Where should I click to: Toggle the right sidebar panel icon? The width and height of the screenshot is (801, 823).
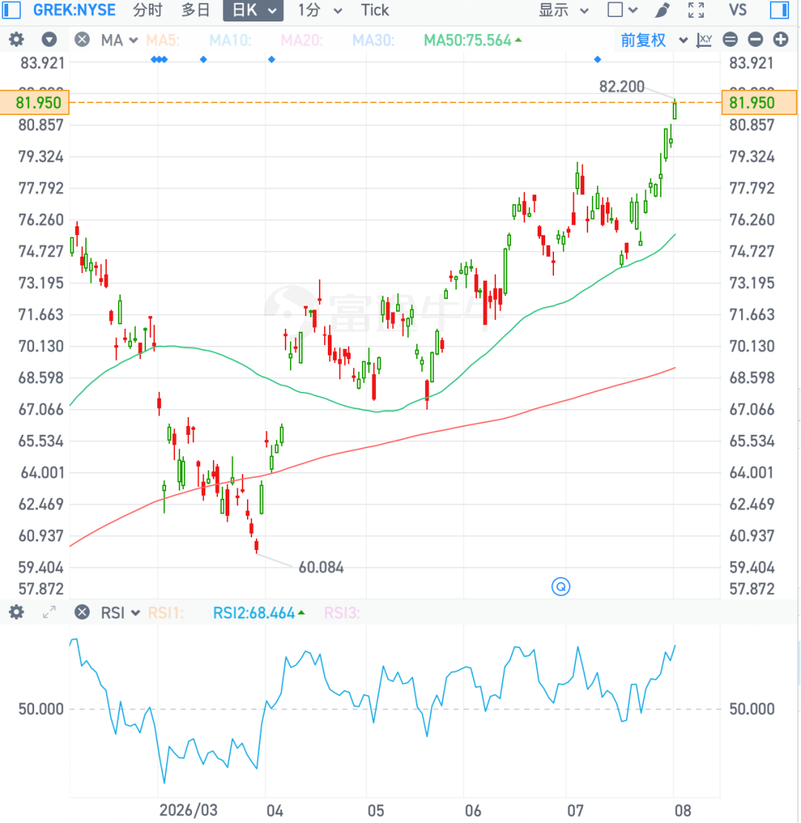[x=779, y=10]
